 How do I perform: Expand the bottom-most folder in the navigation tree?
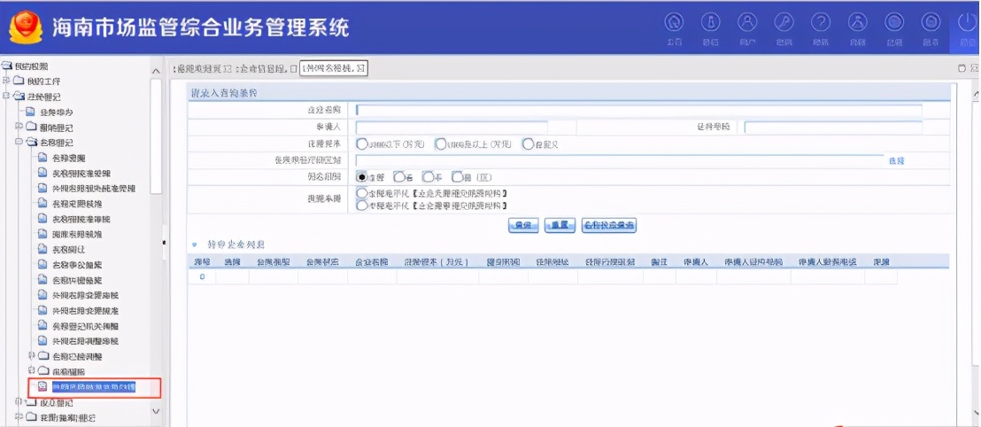point(19,417)
